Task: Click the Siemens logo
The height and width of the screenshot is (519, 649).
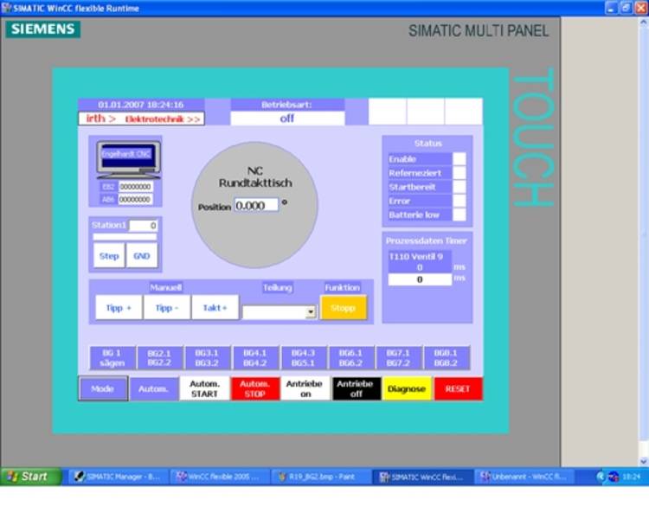Action: [x=43, y=29]
